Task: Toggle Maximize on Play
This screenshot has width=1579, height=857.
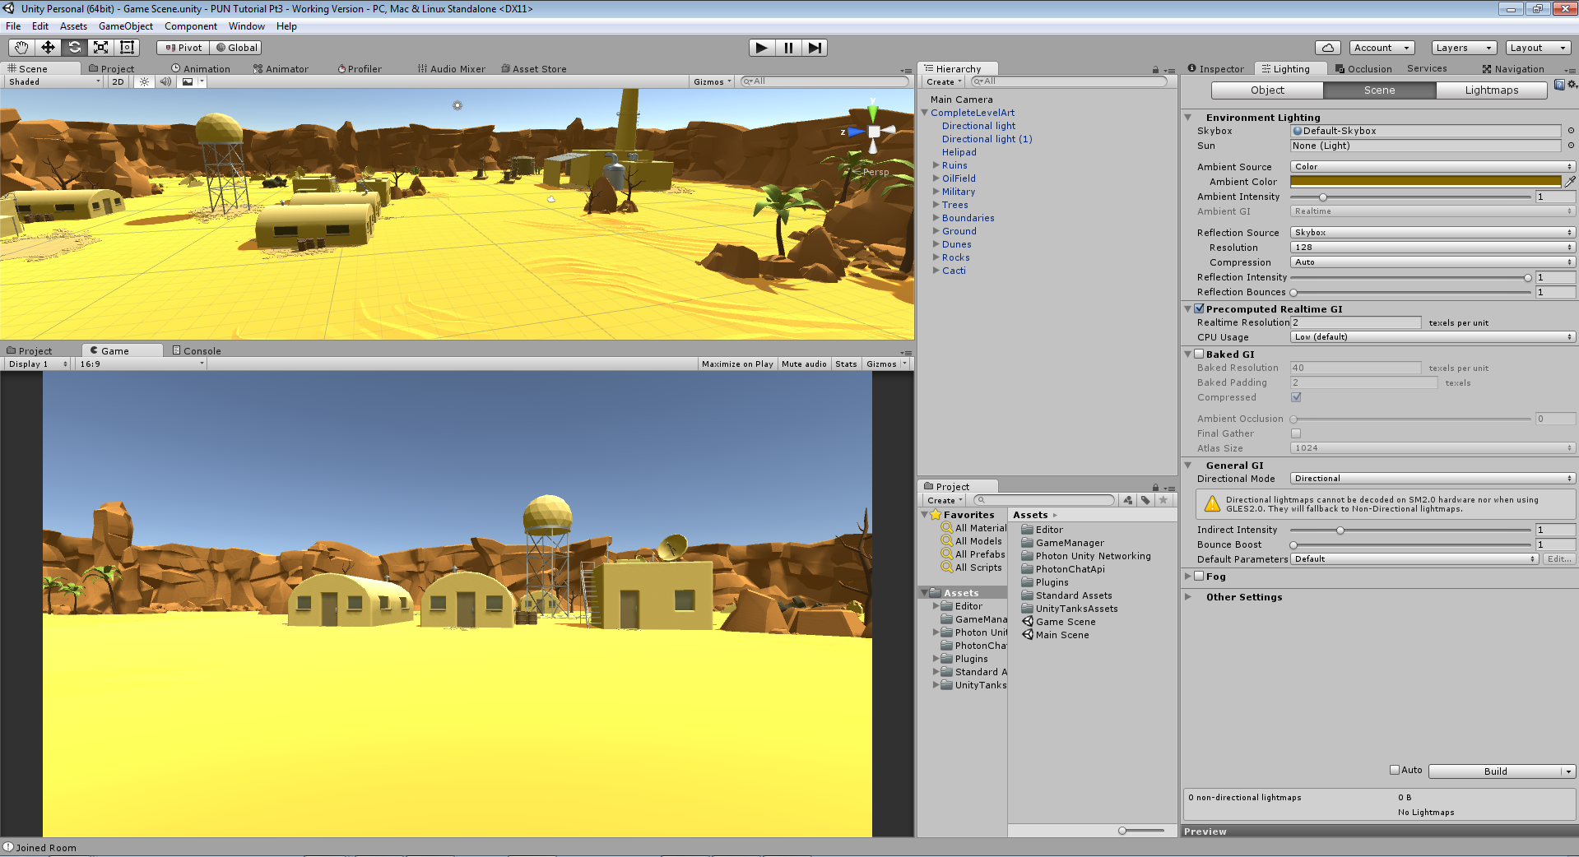Action: click(737, 364)
